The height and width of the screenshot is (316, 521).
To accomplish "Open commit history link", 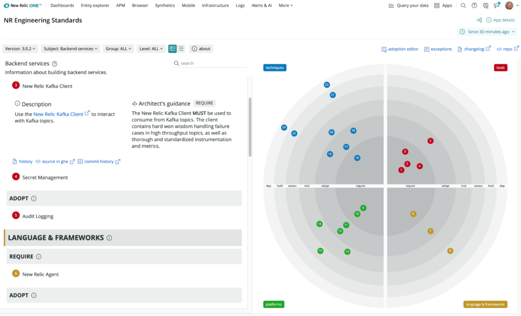I will pos(99,162).
